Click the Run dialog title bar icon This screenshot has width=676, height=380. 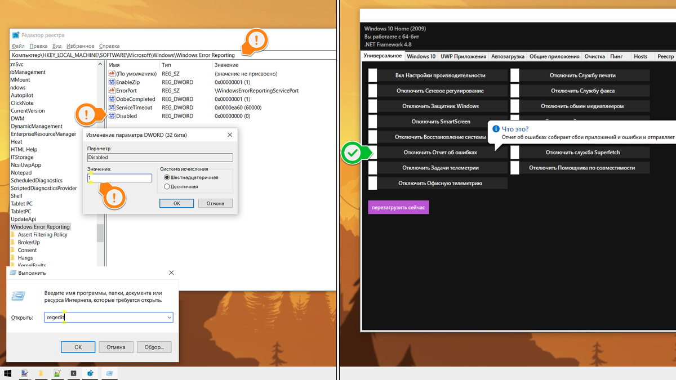click(14, 273)
